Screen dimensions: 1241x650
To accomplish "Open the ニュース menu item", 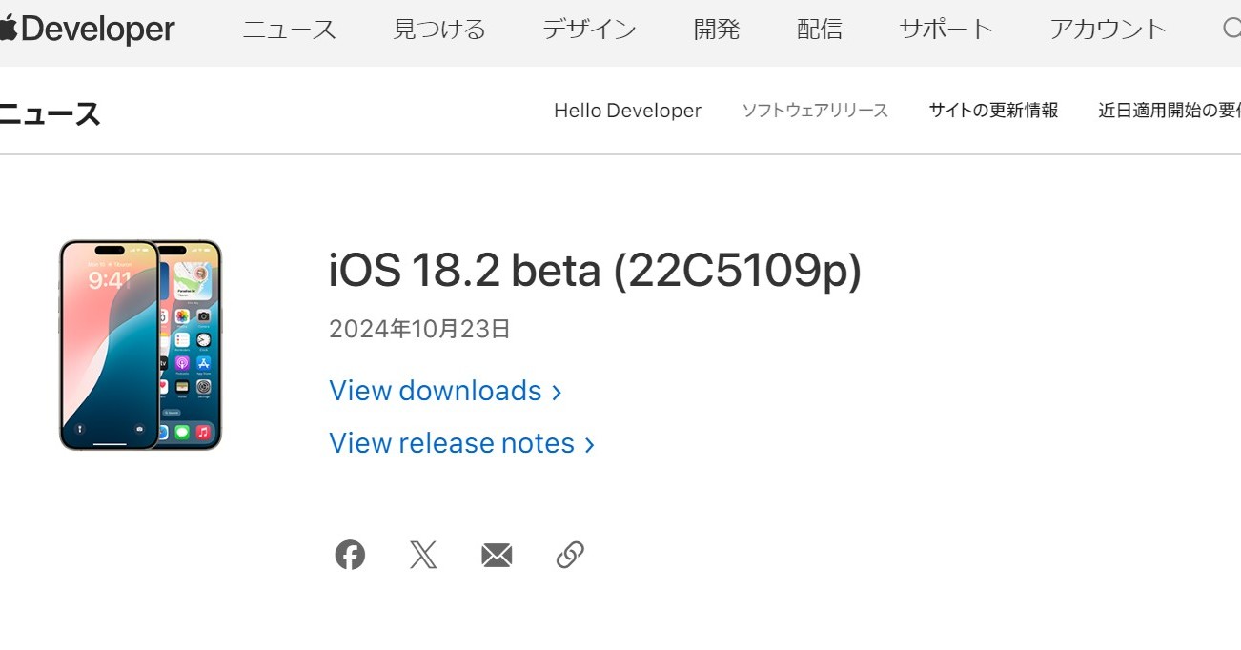I will 289,29.
